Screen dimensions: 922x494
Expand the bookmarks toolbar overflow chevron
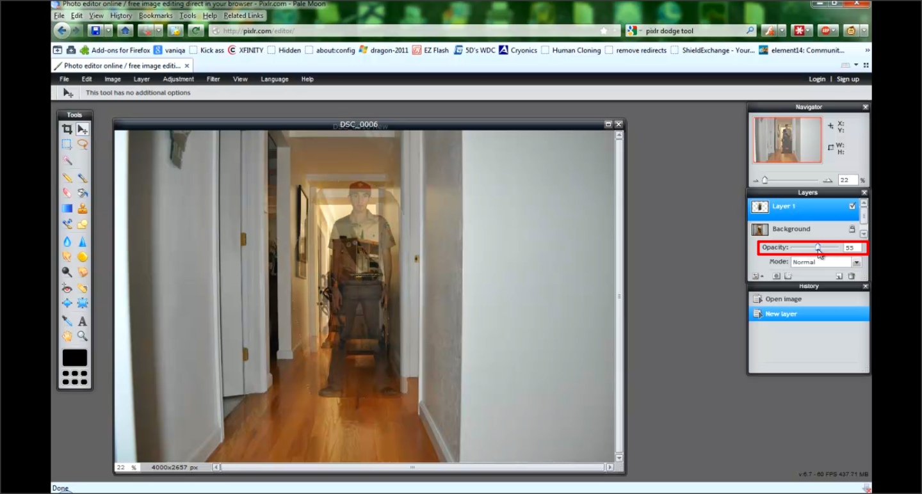tap(867, 51)
